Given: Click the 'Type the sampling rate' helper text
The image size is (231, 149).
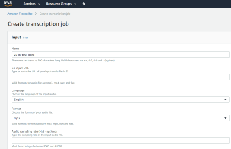Looking at the screenshot, I should [37, 135].
